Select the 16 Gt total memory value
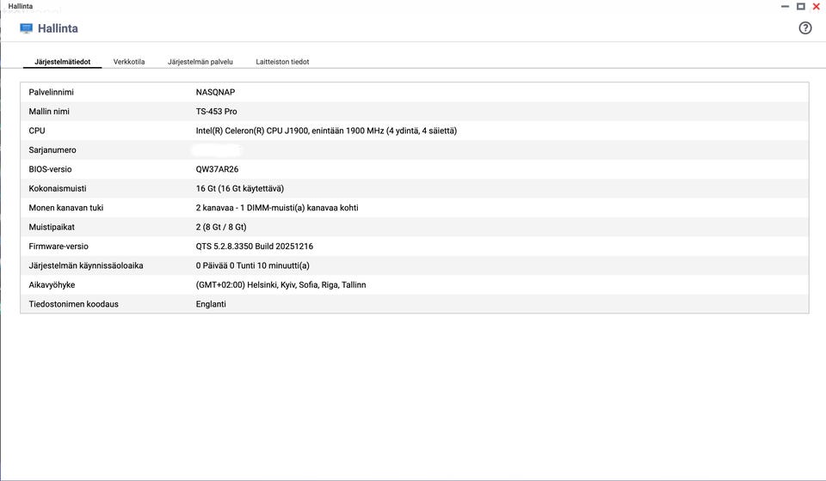Viewport: 826px width, 481px height. point(240,188)
